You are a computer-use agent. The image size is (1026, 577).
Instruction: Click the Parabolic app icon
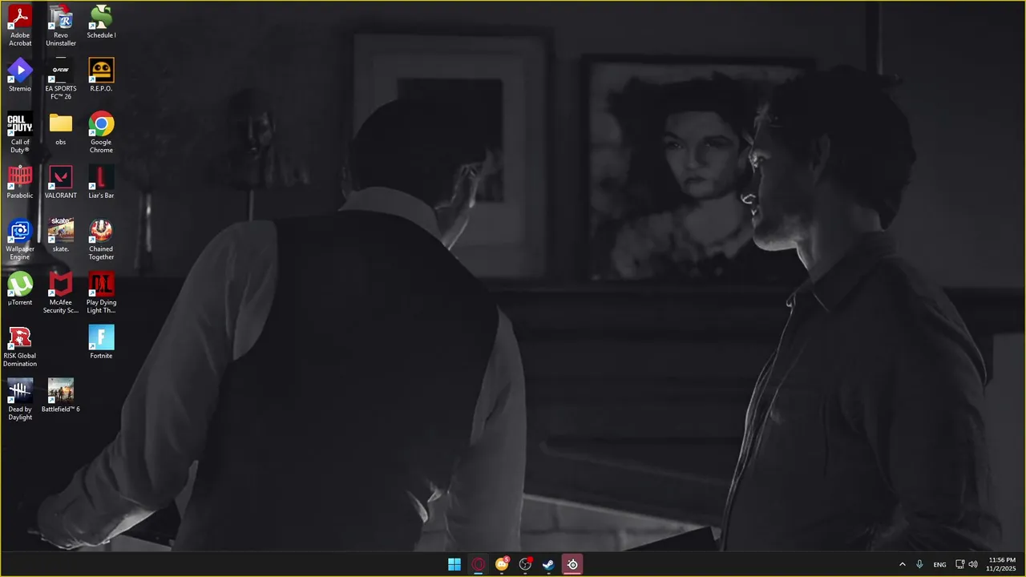20,182
